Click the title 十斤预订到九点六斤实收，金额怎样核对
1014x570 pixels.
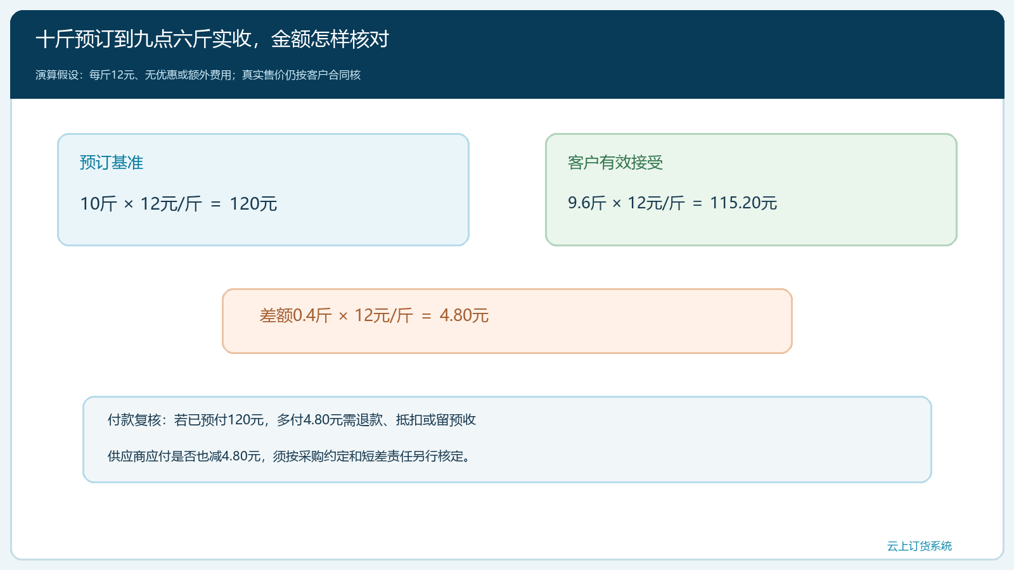212,39
